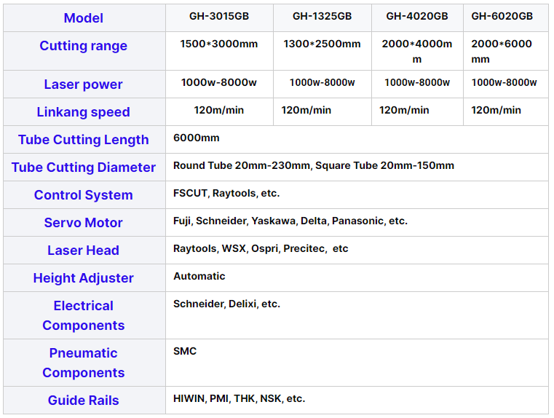The height and width of the screenshot is (418, 554).
Task: Click the 'Guide Rails' row label
Action: click(84, 401)
